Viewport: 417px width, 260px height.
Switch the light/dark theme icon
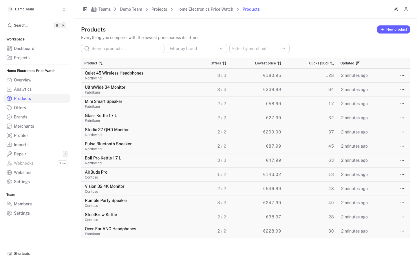coord(396,9)
